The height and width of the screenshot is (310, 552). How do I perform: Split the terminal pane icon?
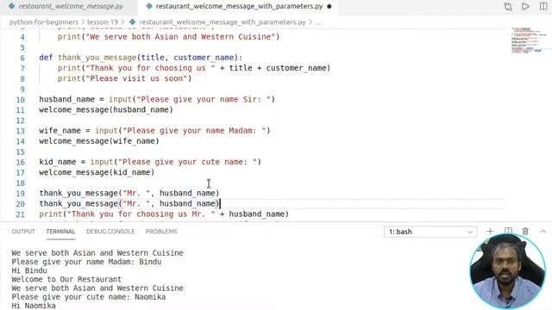pos(508,231)
